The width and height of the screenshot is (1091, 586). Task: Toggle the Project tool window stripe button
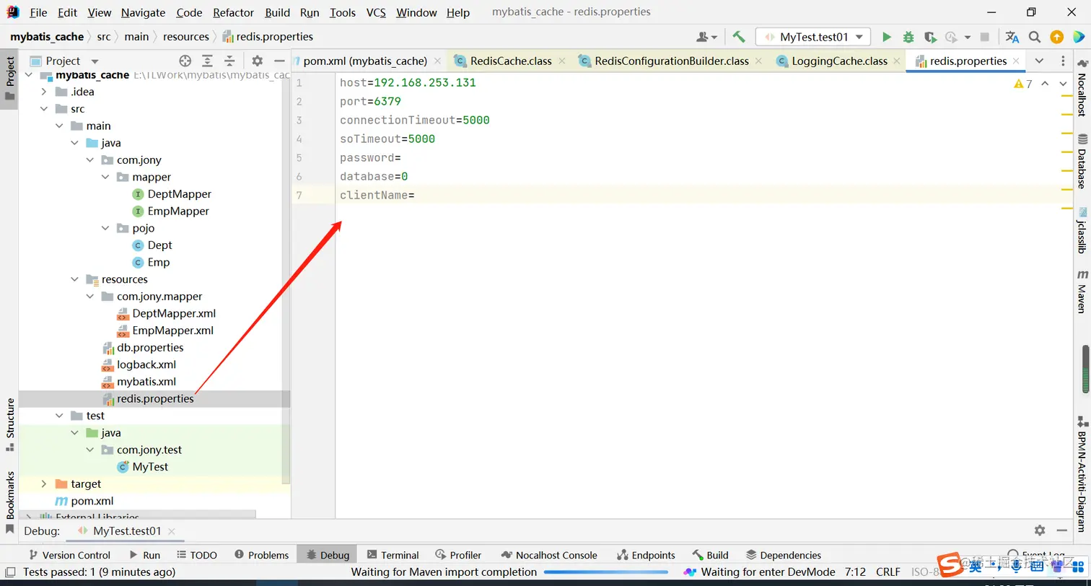(9, 79)
